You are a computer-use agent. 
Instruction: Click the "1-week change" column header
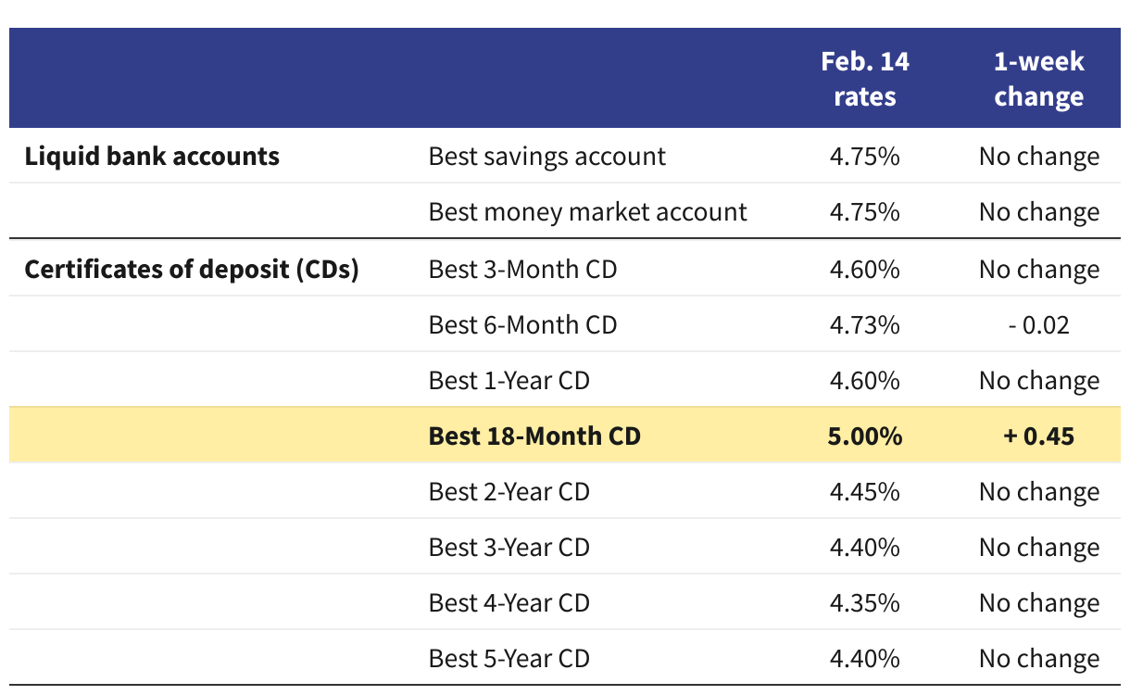(x=1038, y=79)
